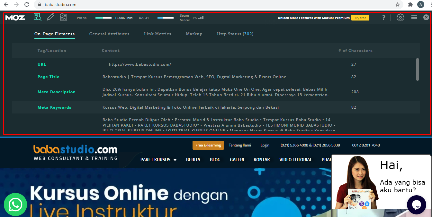The image size is (432, 217).
Task: Click the MozBar panel vertical scrollbar
Action: (418, 69)
